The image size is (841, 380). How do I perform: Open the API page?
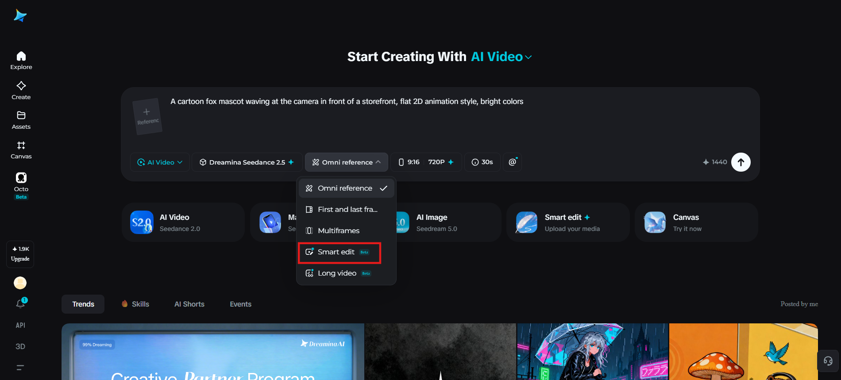point(20,325)
